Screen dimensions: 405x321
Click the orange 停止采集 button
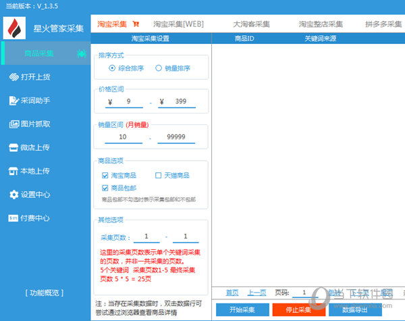tap(299, 310)
